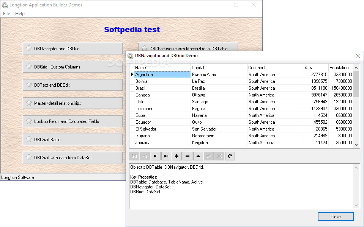
Task: Select the Next Record arrow icon
Action: tap(156, 156)
